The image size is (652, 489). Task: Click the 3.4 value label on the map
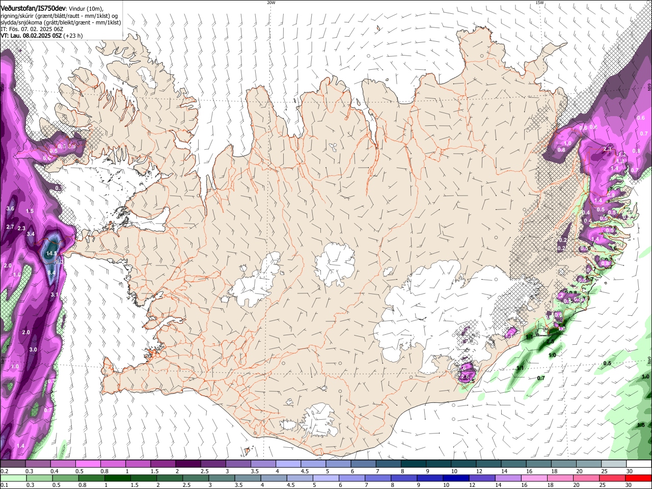tap(31, 234)
